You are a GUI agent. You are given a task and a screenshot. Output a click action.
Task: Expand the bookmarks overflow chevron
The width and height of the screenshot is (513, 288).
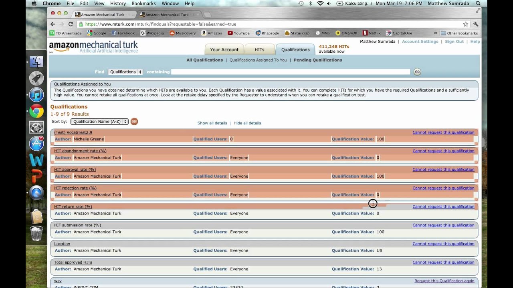435,33
